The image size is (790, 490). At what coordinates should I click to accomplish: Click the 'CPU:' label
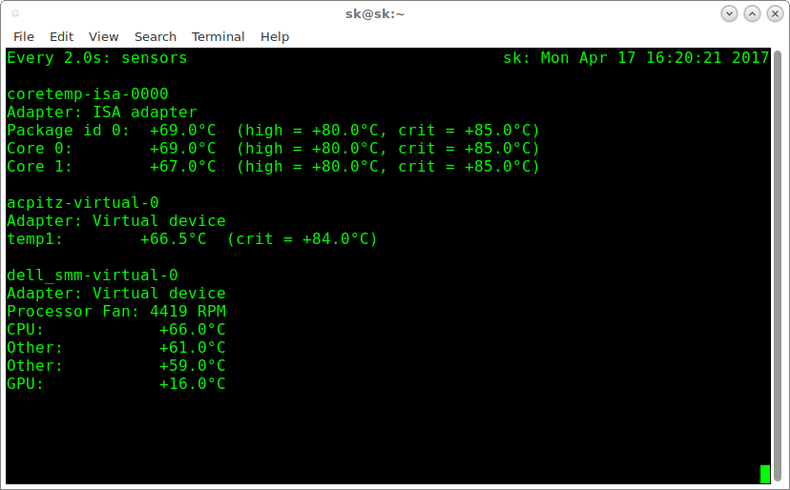[x=25, y=330]
